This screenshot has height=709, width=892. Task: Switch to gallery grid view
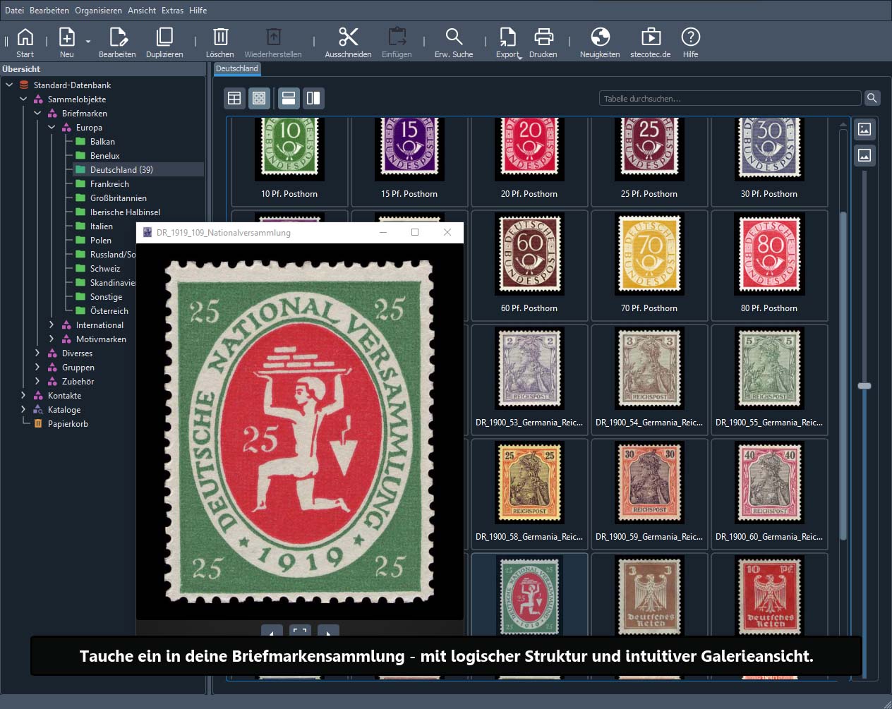(x=259, y=98)
